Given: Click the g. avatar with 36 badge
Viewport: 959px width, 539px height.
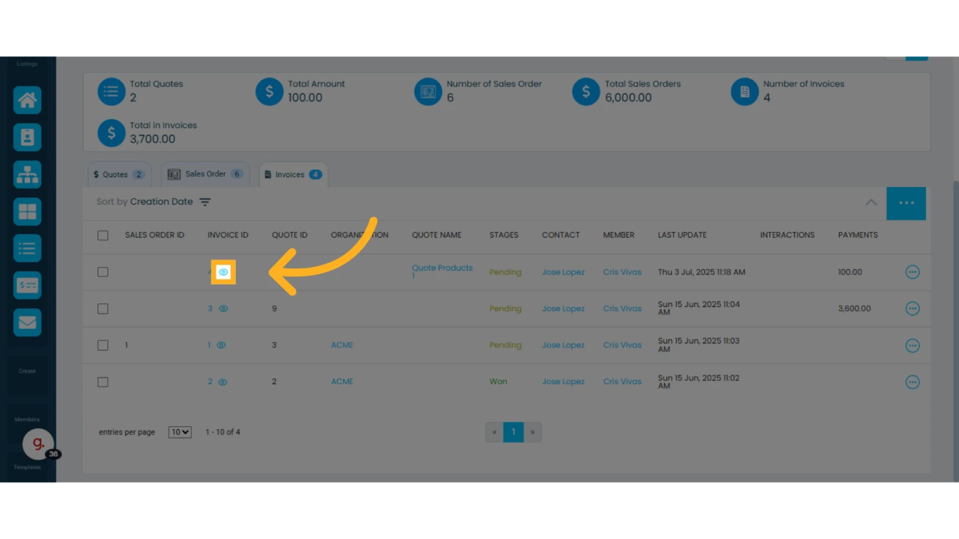Looking at the screenshot, I should 39,444.
